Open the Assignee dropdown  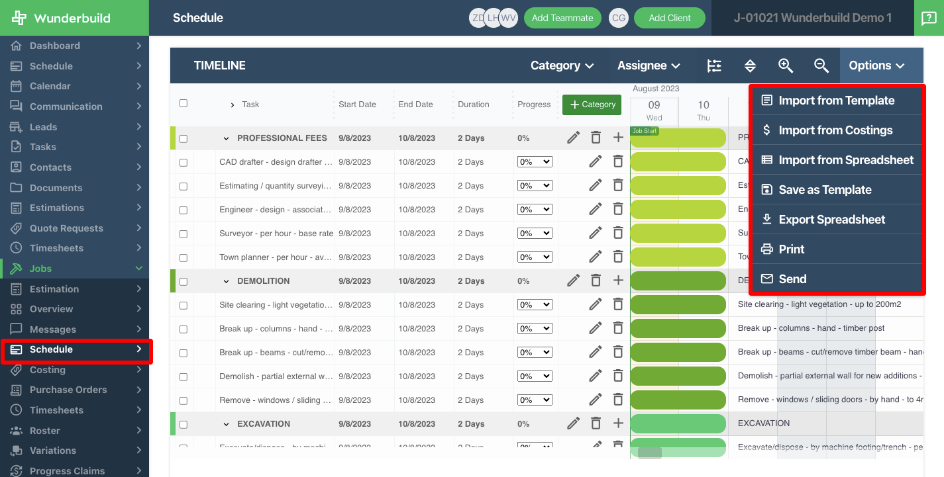point(649,65)
